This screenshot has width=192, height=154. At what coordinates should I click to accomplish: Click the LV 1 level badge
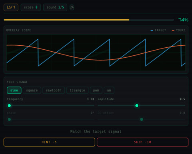tap(11, 7)
